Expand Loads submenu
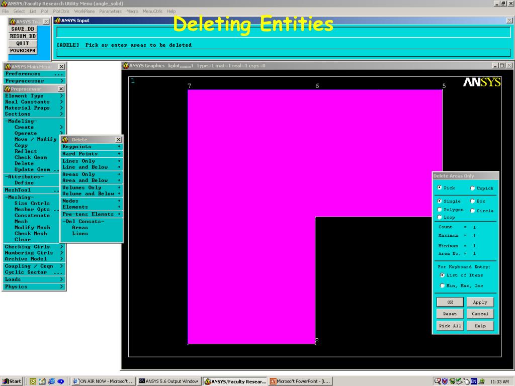 [x=34, y=279]
